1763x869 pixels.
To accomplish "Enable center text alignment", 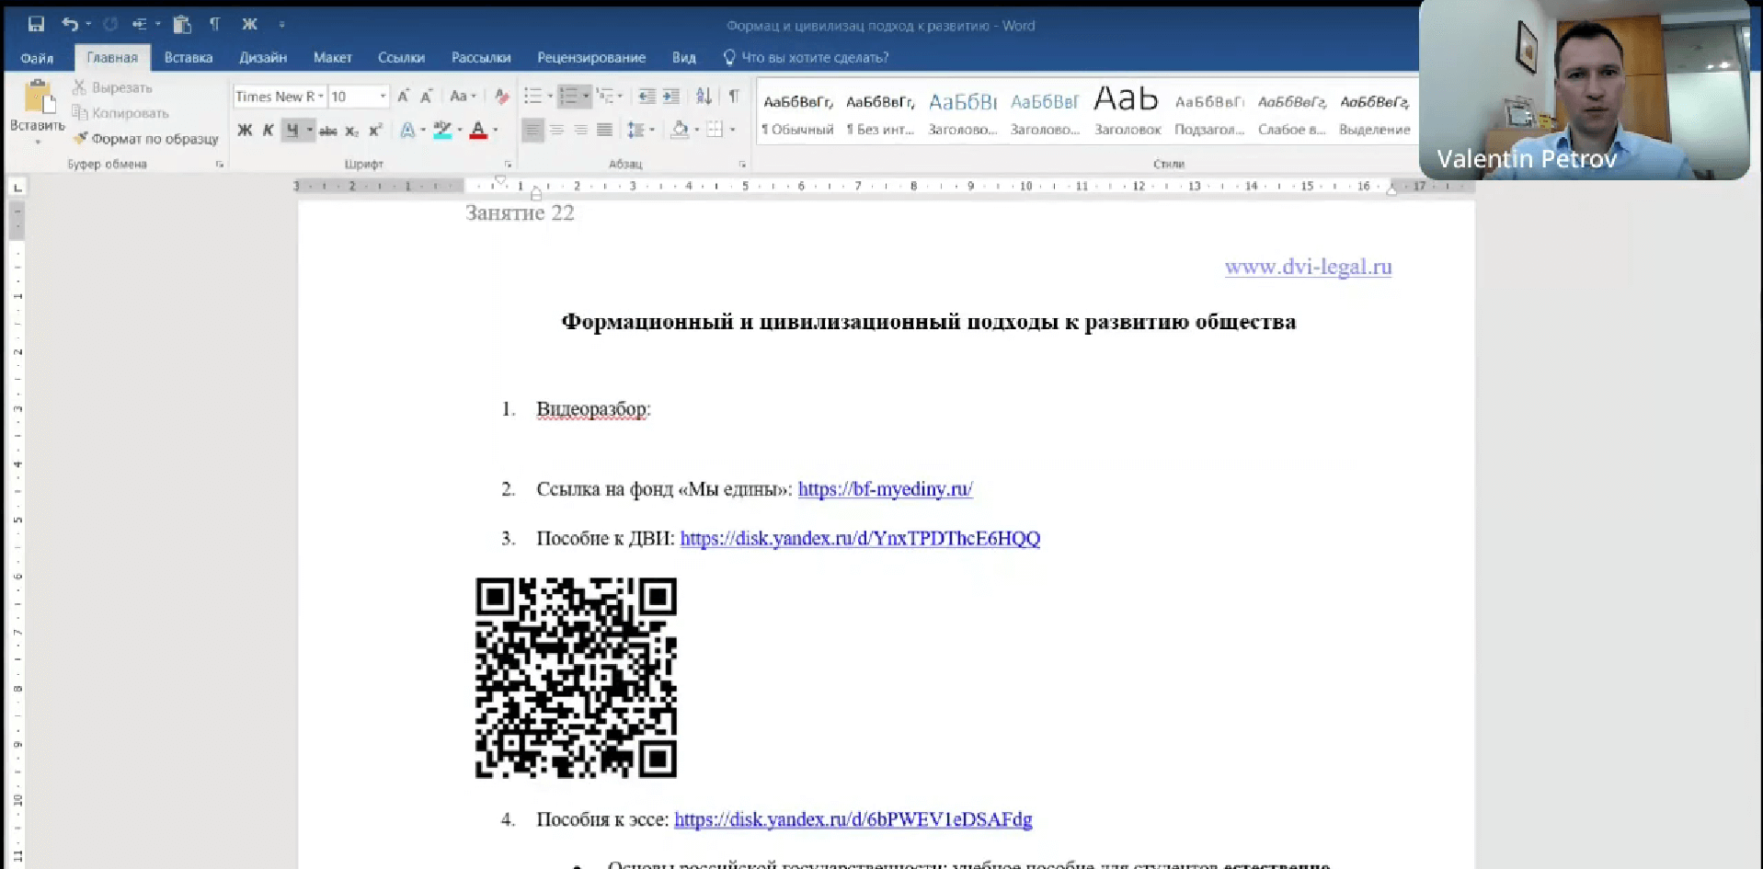I will pyautogui.click(x=557, y=130).
